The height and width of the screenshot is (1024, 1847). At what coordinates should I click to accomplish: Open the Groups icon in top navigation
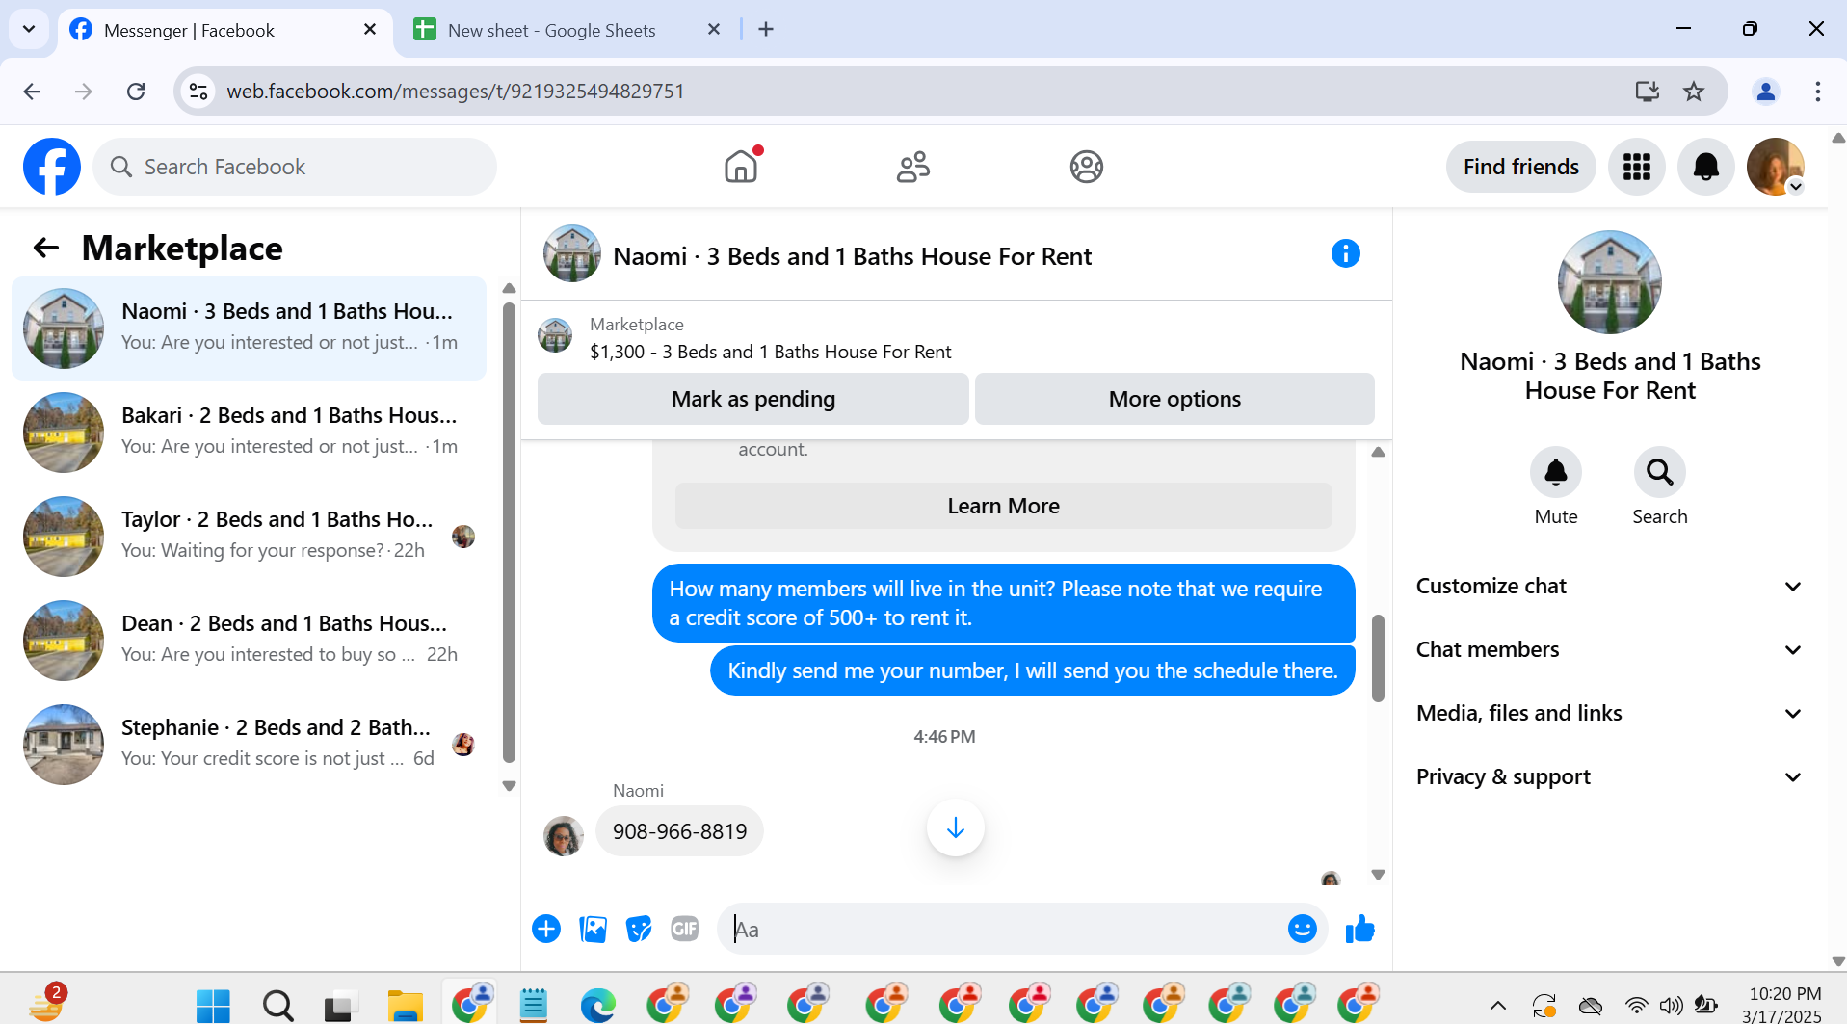(x=1086, y=167)
